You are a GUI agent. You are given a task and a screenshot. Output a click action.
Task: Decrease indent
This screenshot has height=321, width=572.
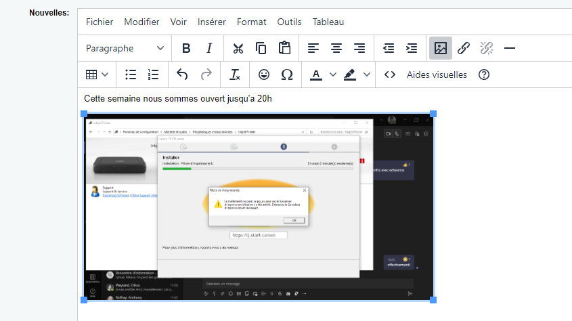389,48
